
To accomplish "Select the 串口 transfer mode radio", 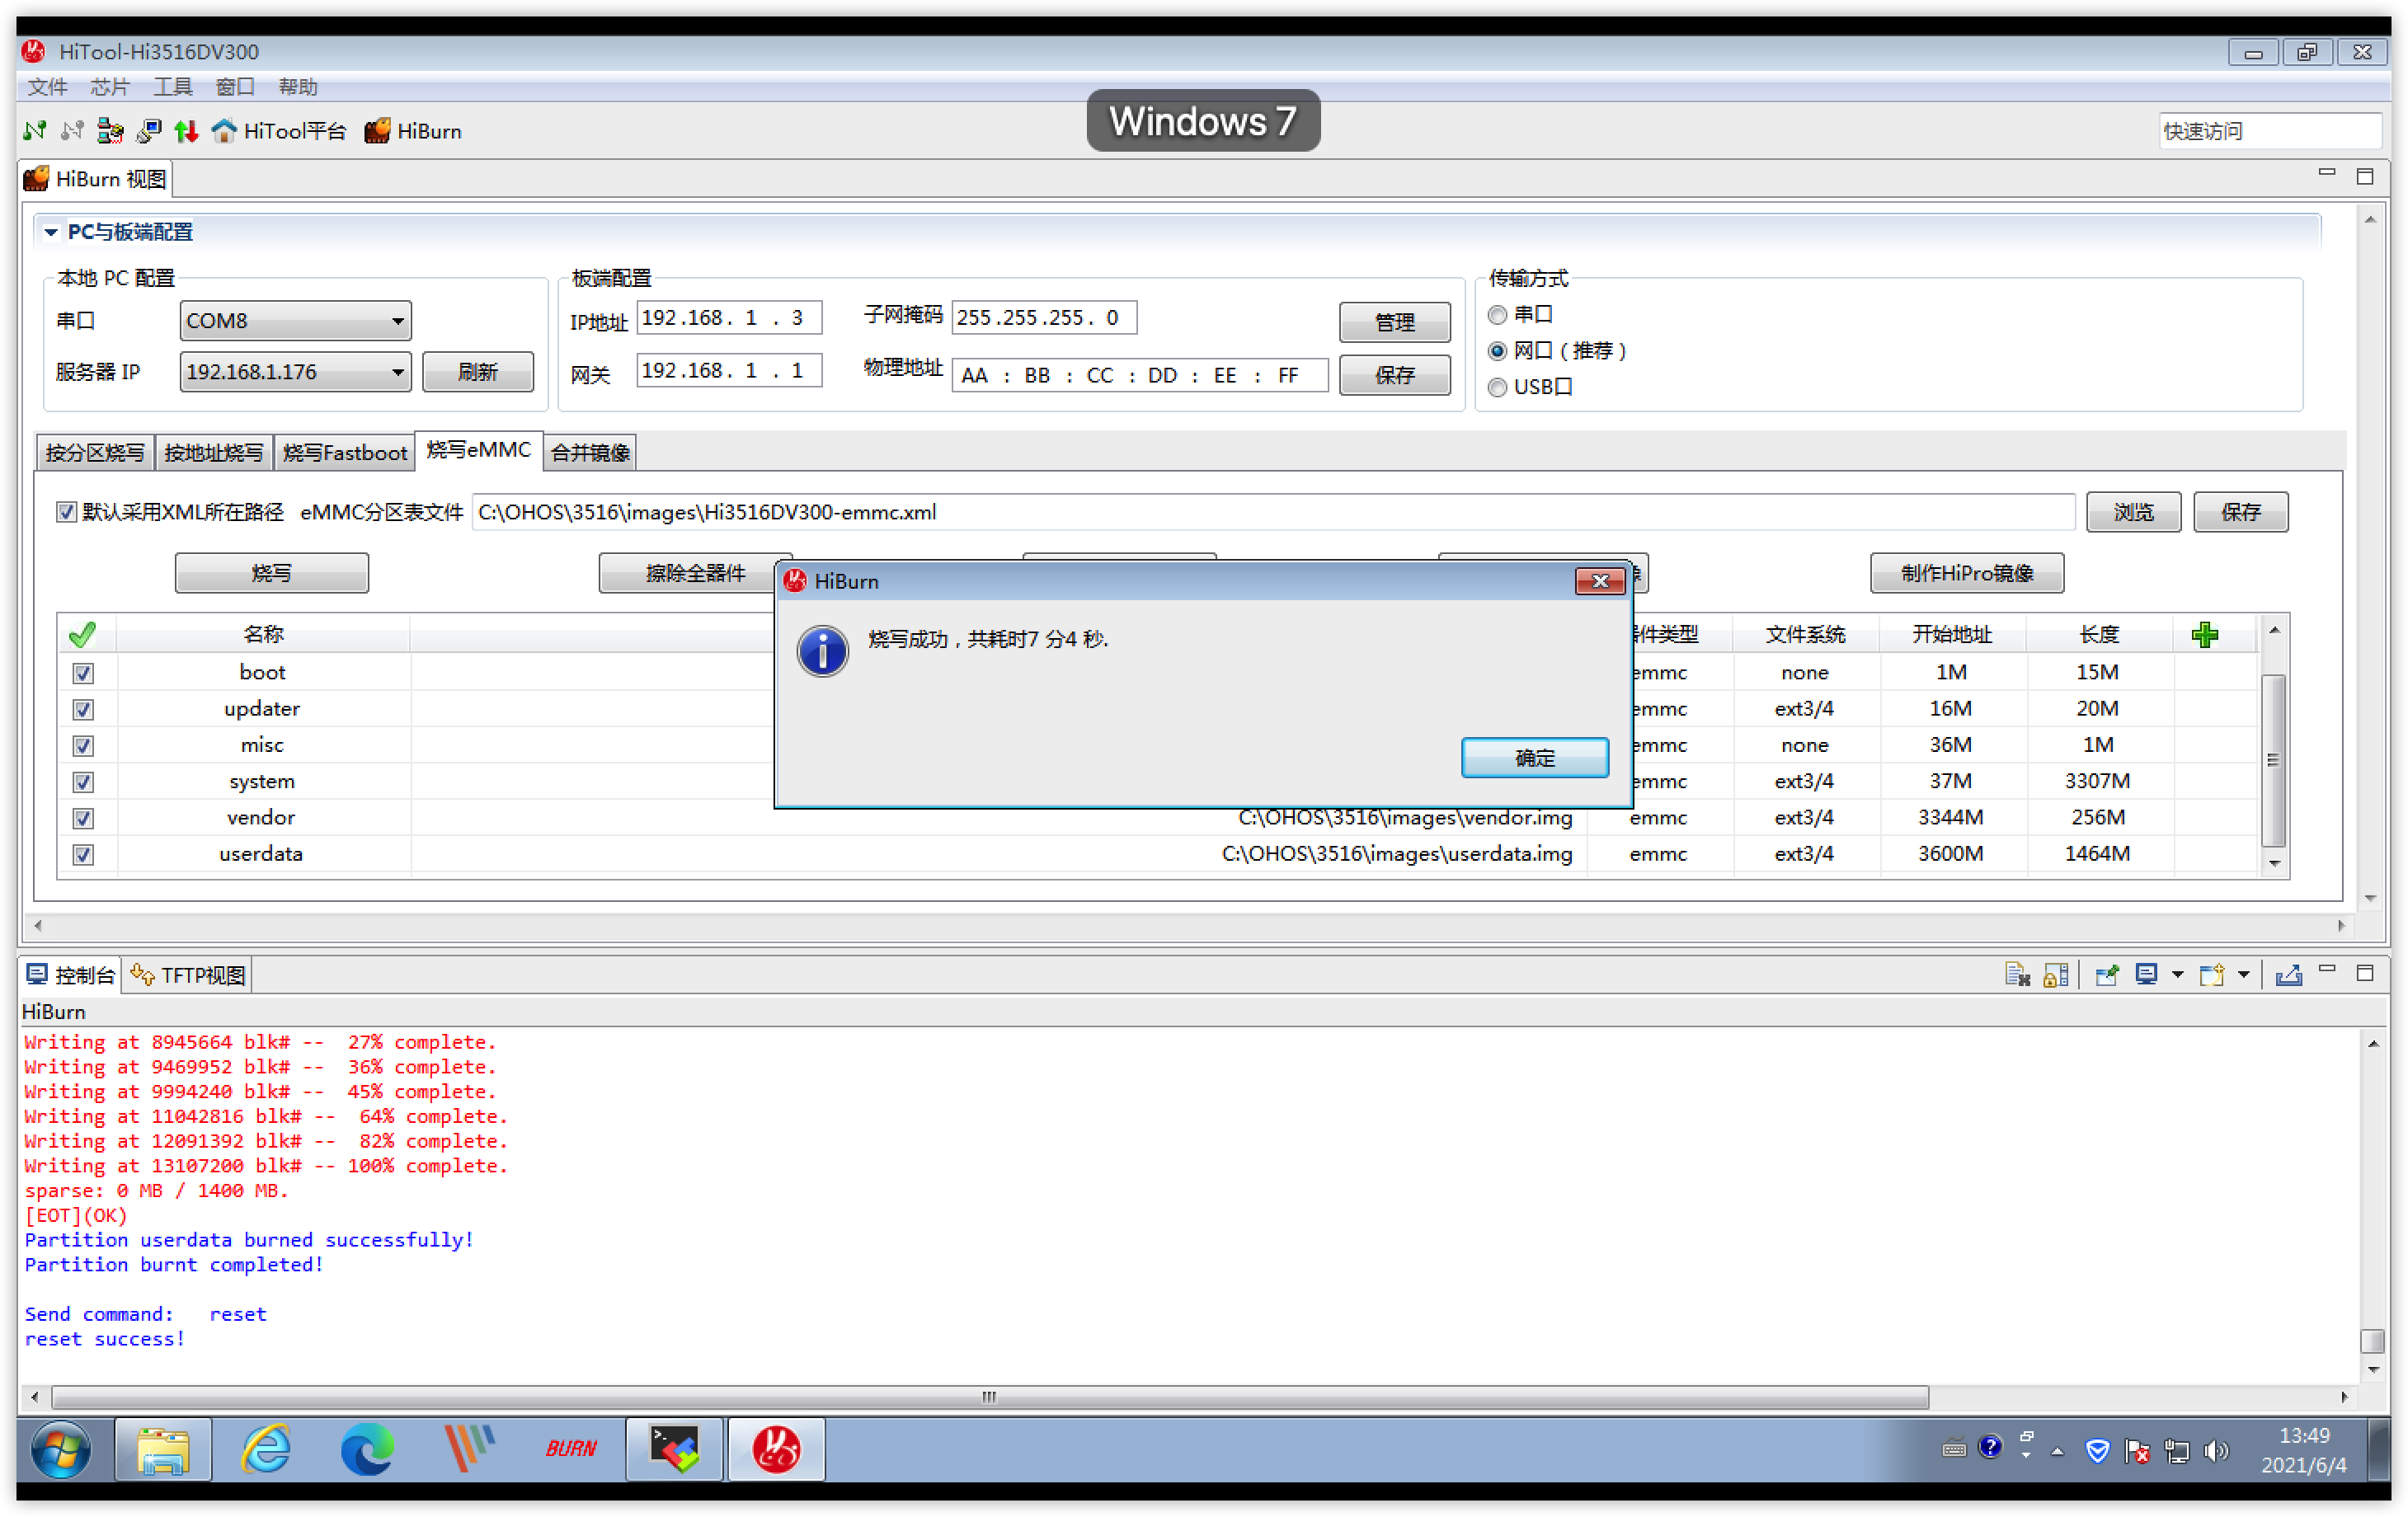I will tap(1497, 315).
